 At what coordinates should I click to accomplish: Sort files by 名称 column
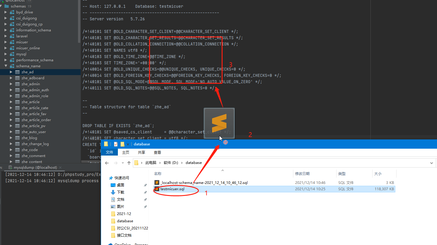pyautogui.click(x=158, y=174)
